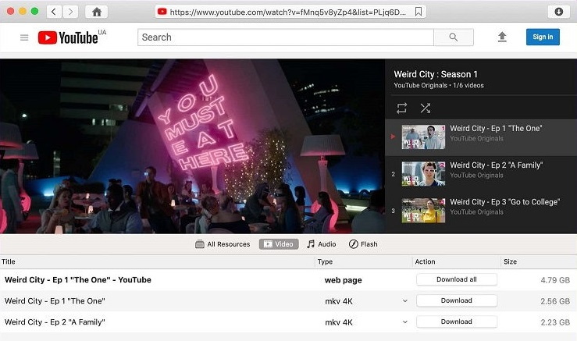Viewport: 577px width, 341px height.
Task: Click the upload video icon
Action: click(x=502, y=37)
